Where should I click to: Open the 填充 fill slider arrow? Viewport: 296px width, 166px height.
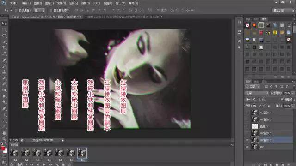point(293,106)
